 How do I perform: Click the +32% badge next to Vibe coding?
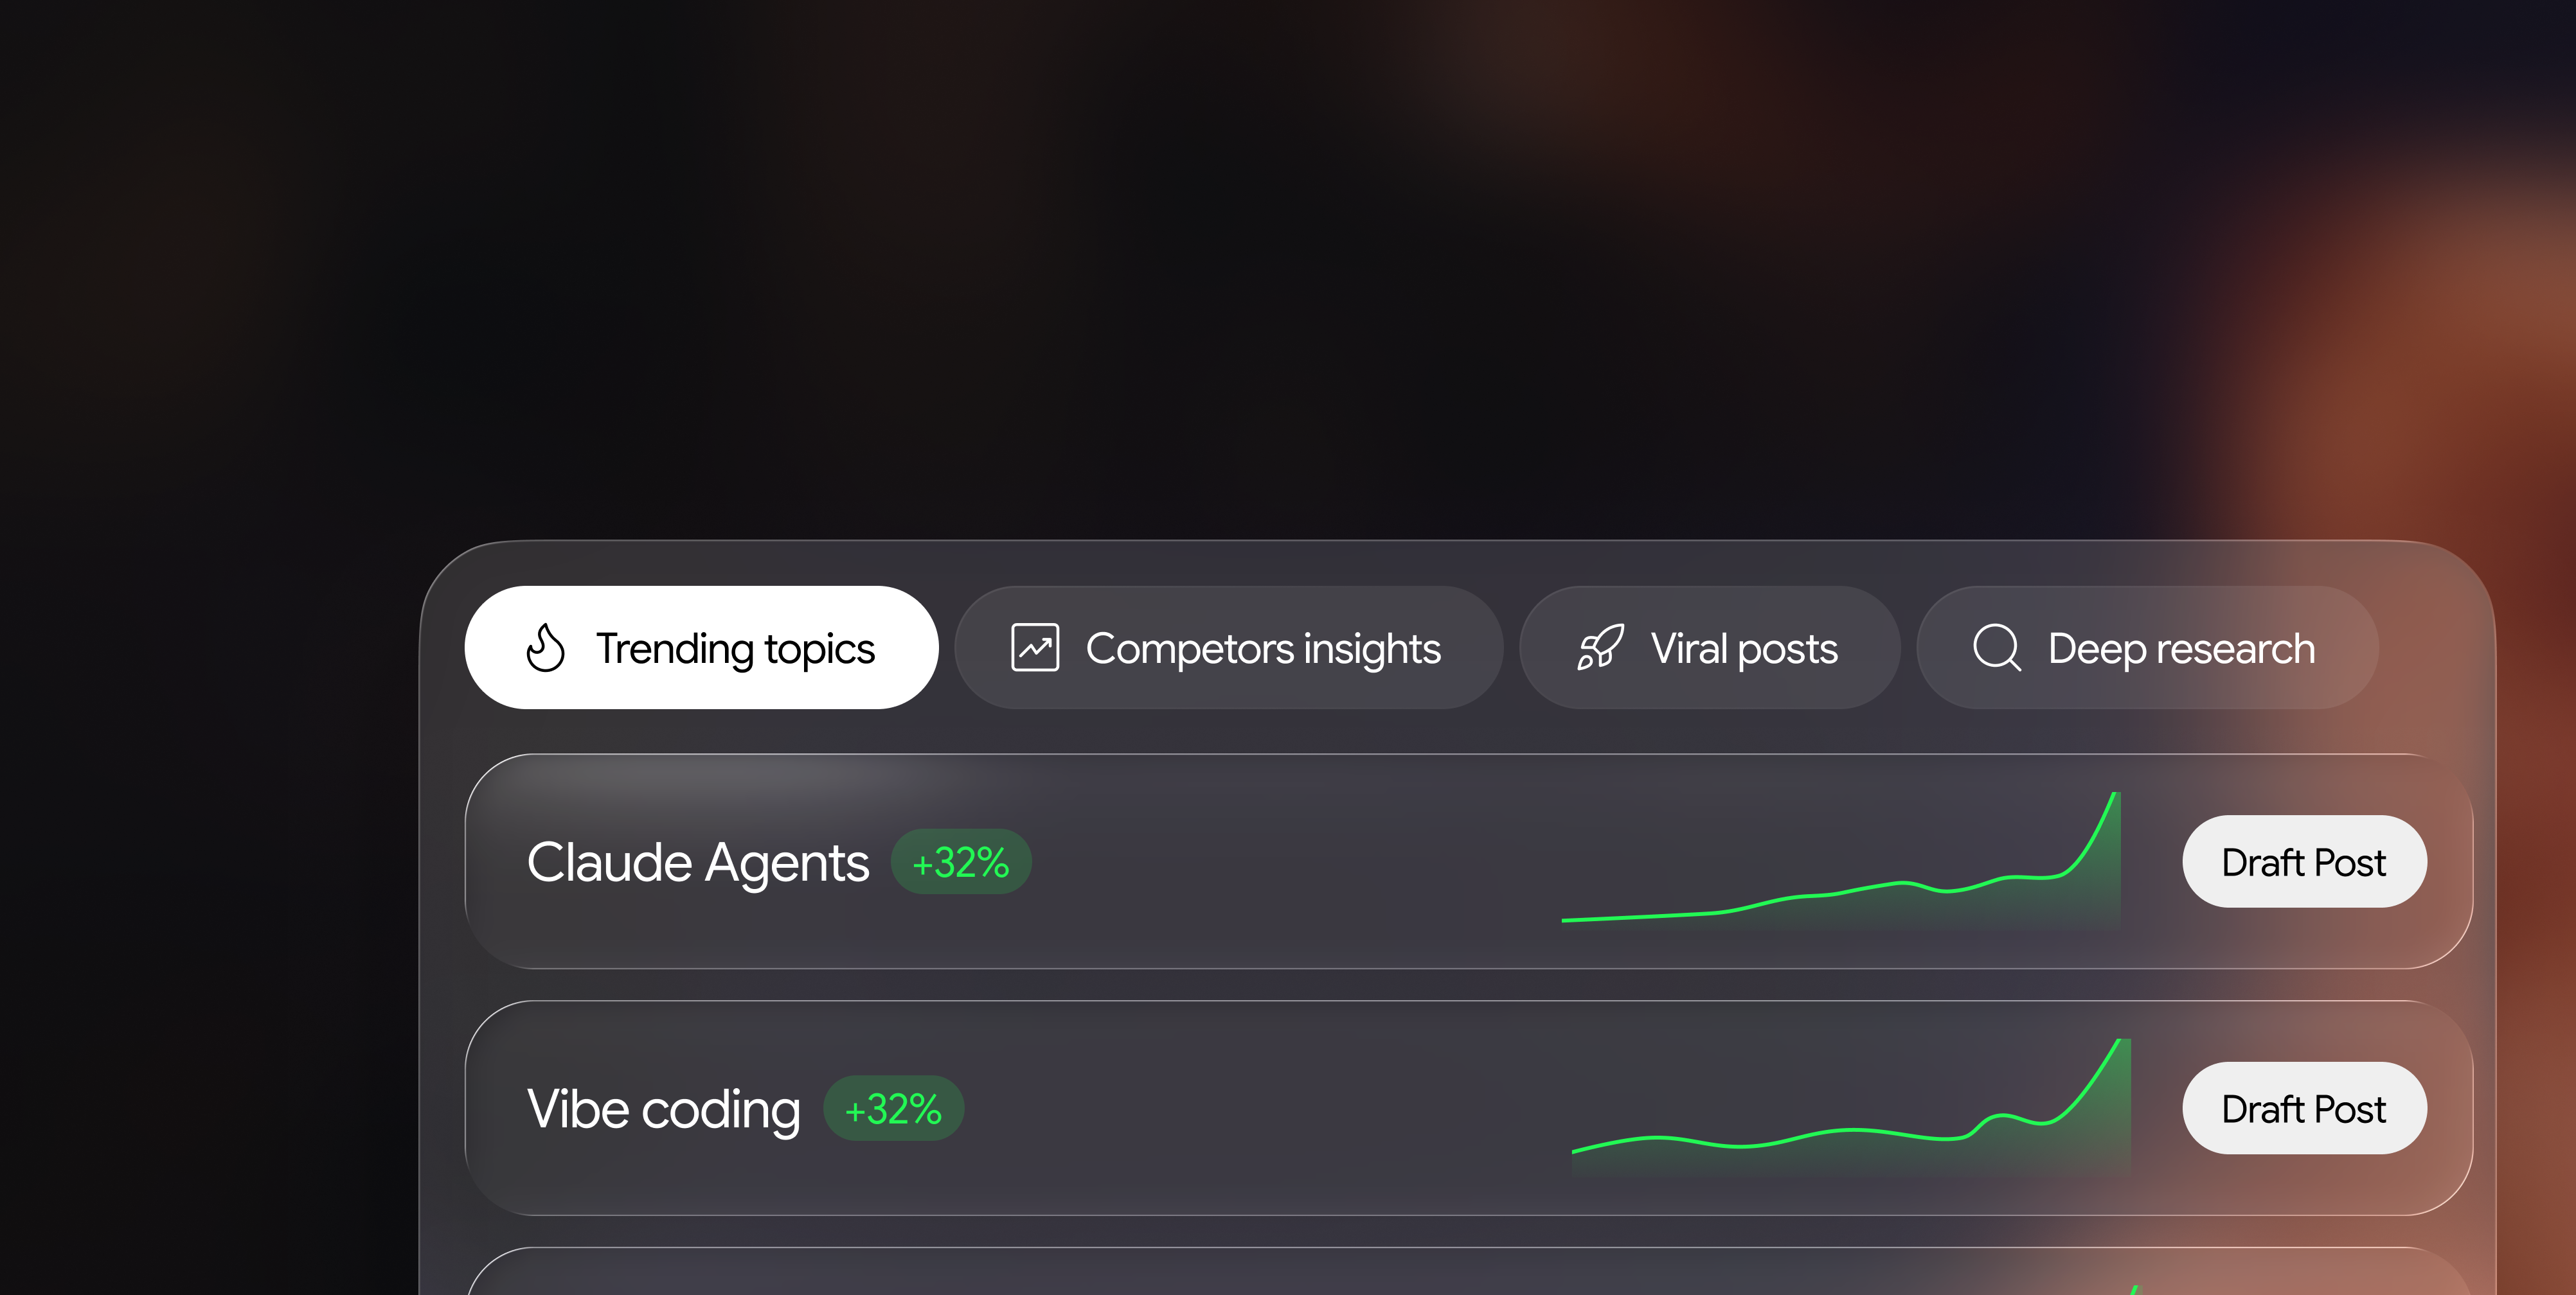coord(893,1108)
